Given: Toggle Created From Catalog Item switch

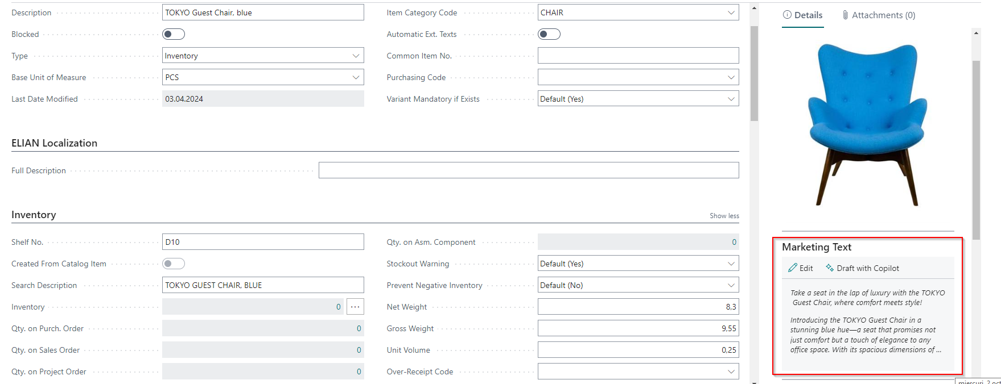Looking at the screenshot, I should pyautogui.click(x=174, y=264).
